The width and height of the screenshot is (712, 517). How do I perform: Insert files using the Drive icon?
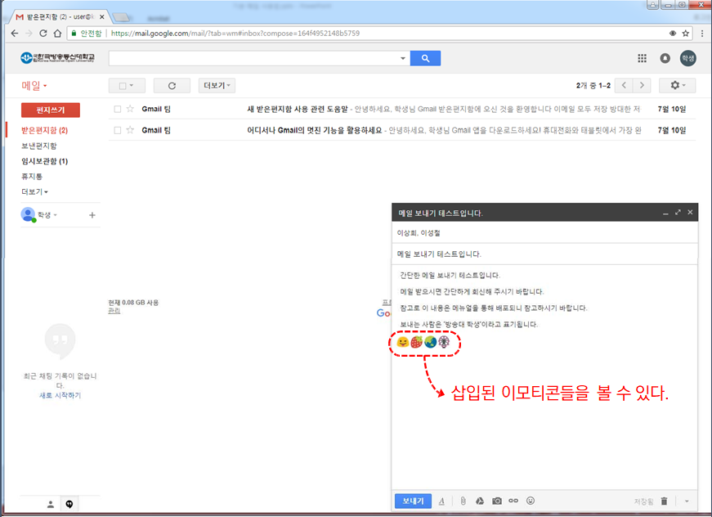[480, 501]
